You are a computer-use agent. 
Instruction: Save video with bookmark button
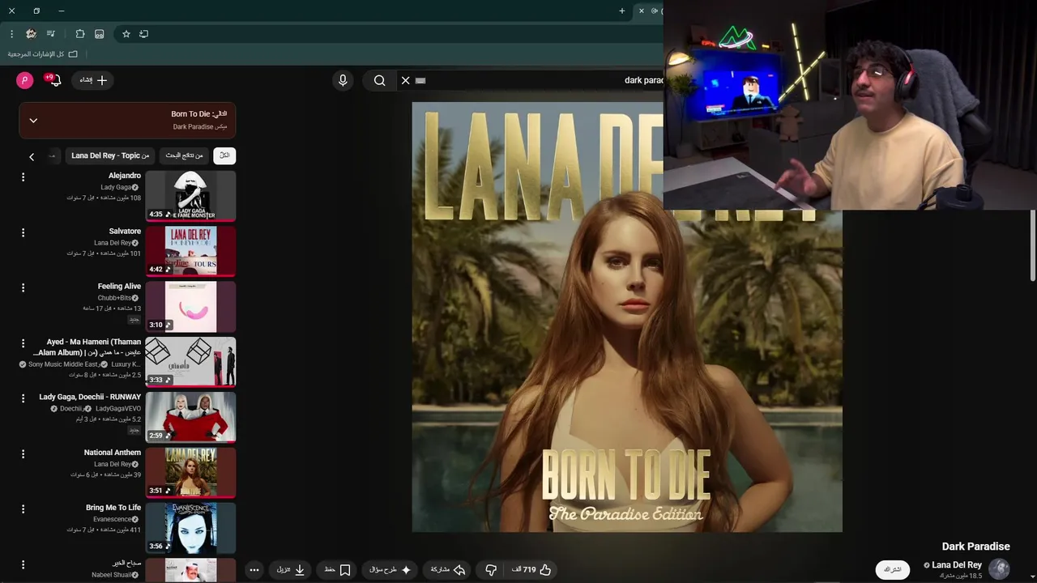[x=337, y=570]
